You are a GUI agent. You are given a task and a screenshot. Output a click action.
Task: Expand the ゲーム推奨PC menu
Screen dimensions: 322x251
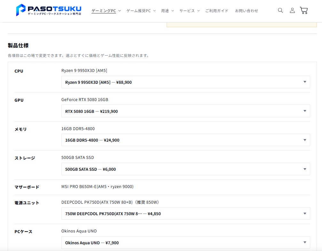tap(141, 11)
